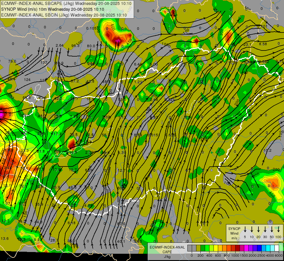Click the 6.44 value on the map
Screen dimensions: 284x261
[x=138, y=64]
